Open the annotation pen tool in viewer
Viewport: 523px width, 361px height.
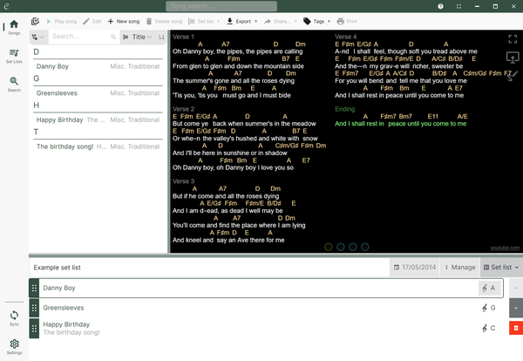click(513, 76)
